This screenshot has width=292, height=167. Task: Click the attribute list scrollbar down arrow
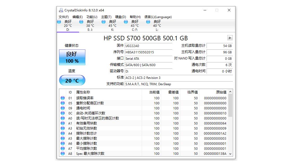(230, 154)
